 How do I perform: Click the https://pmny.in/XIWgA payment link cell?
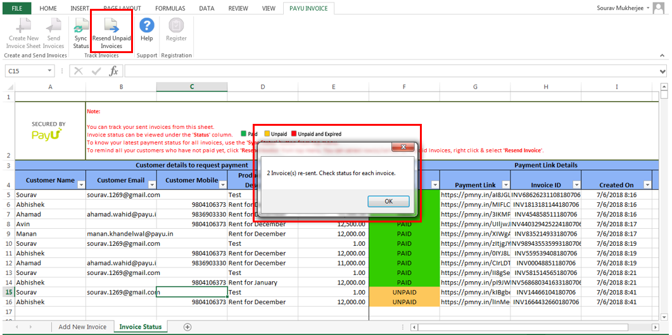475,234
